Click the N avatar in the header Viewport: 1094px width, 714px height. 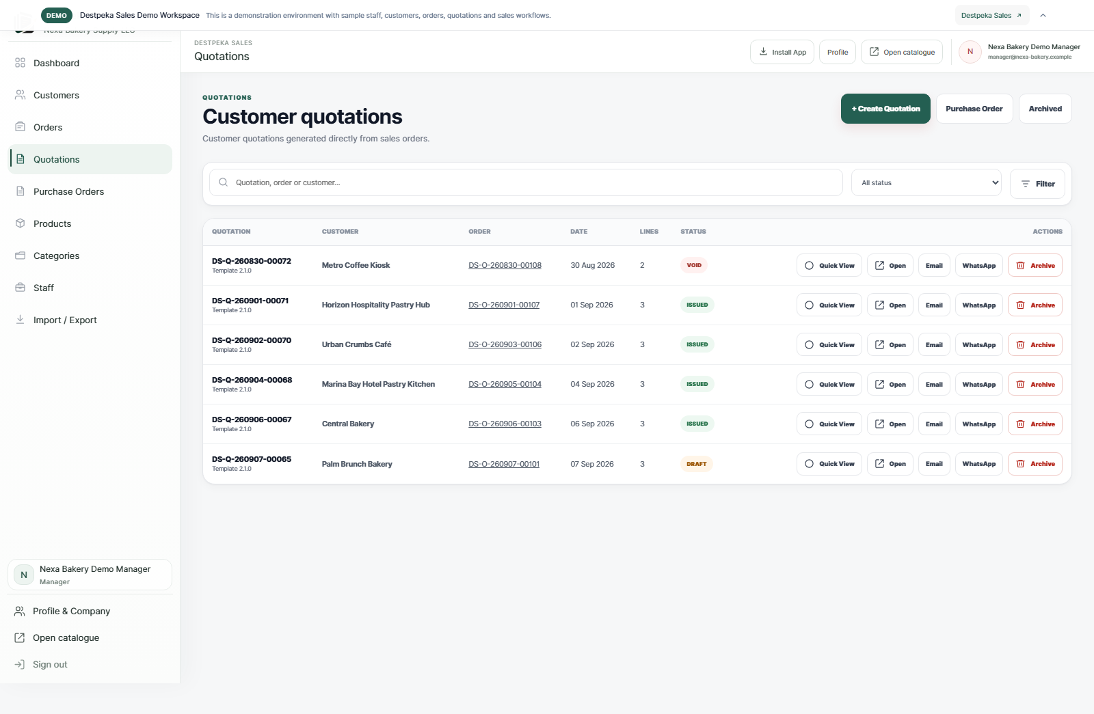click(970, 52)
